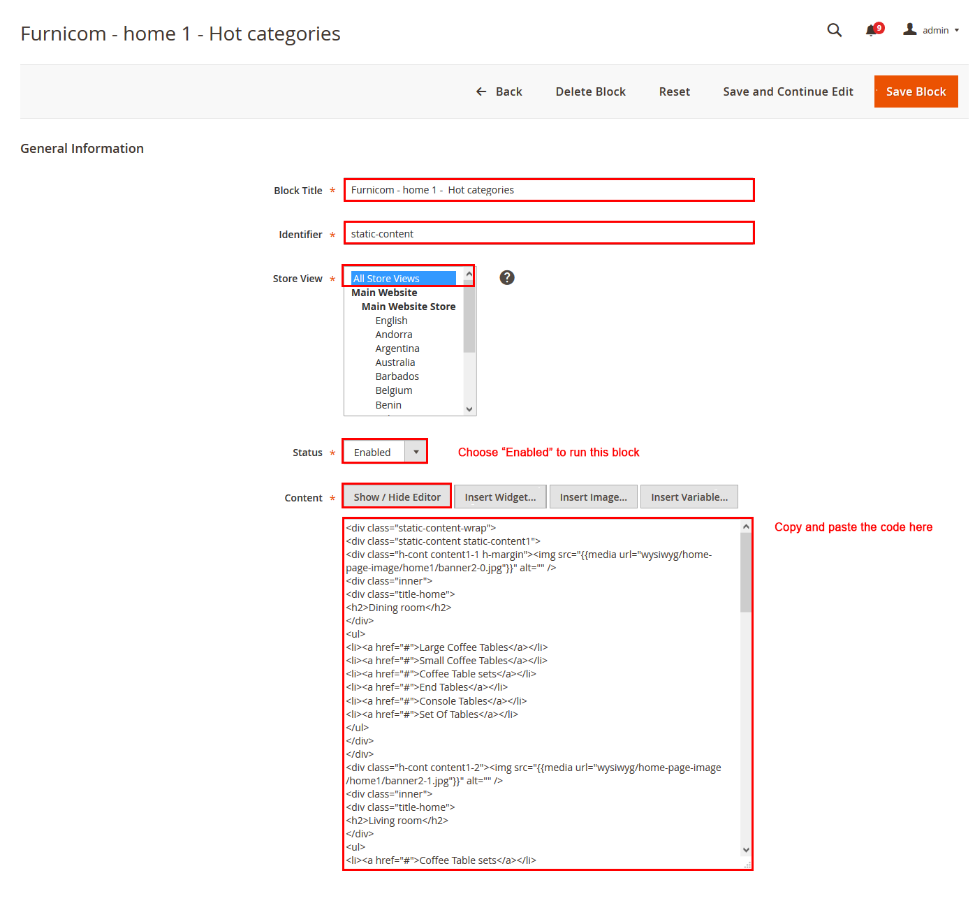The height and width of the screenshot is (910, 975).
Task: Click the General Information heading
Action: (x=82, y=148)
